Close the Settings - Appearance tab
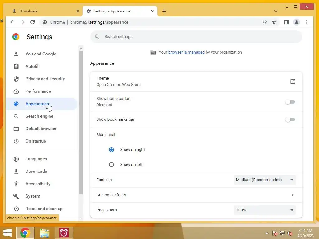The width and height of the screenshot is (319, 239). [152, 11]
